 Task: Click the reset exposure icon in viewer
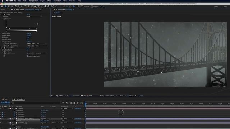tap(139, 96)
